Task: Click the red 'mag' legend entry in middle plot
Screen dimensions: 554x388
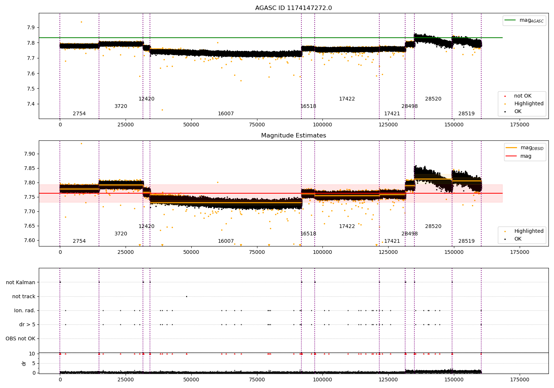Action: (x=519, y=156)
